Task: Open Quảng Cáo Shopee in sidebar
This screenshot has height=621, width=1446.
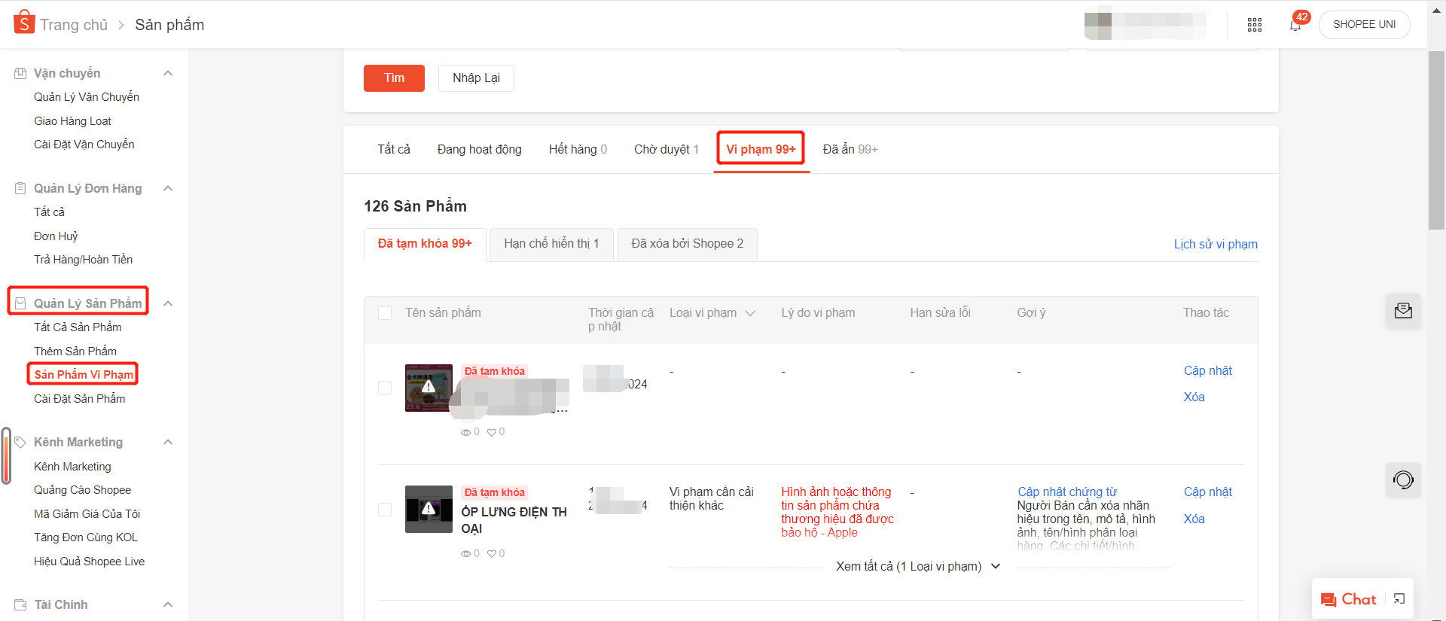Action: (82, 490)
